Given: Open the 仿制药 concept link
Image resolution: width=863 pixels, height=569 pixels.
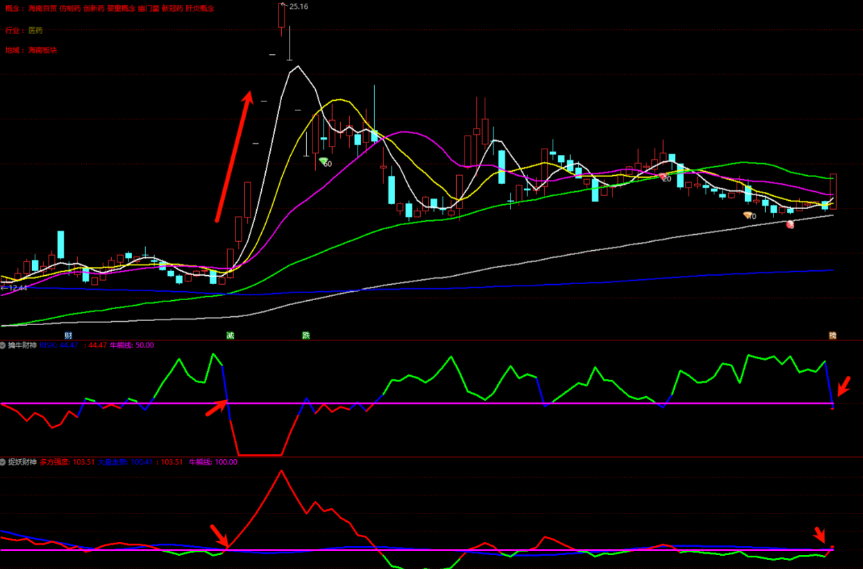Looking at the screenshot, I should pyautogui.click(x=70, y=8).
